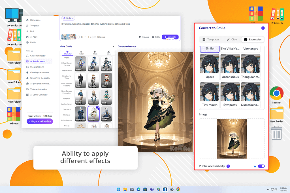Open the Win-rar desktop icon
This screenshot has height=193, width=290.
pos(14,116)
